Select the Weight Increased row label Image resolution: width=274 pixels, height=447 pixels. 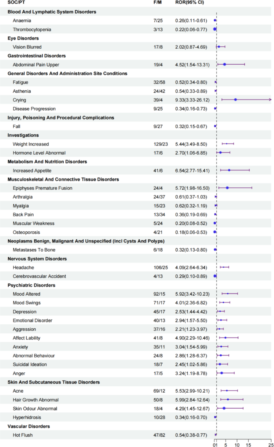click(30, 144)
